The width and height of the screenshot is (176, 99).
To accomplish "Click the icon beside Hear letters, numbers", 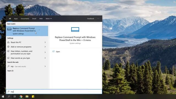I will coord(9,51).
